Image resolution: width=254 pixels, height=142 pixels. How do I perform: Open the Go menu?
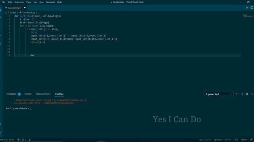coord(35,2)
